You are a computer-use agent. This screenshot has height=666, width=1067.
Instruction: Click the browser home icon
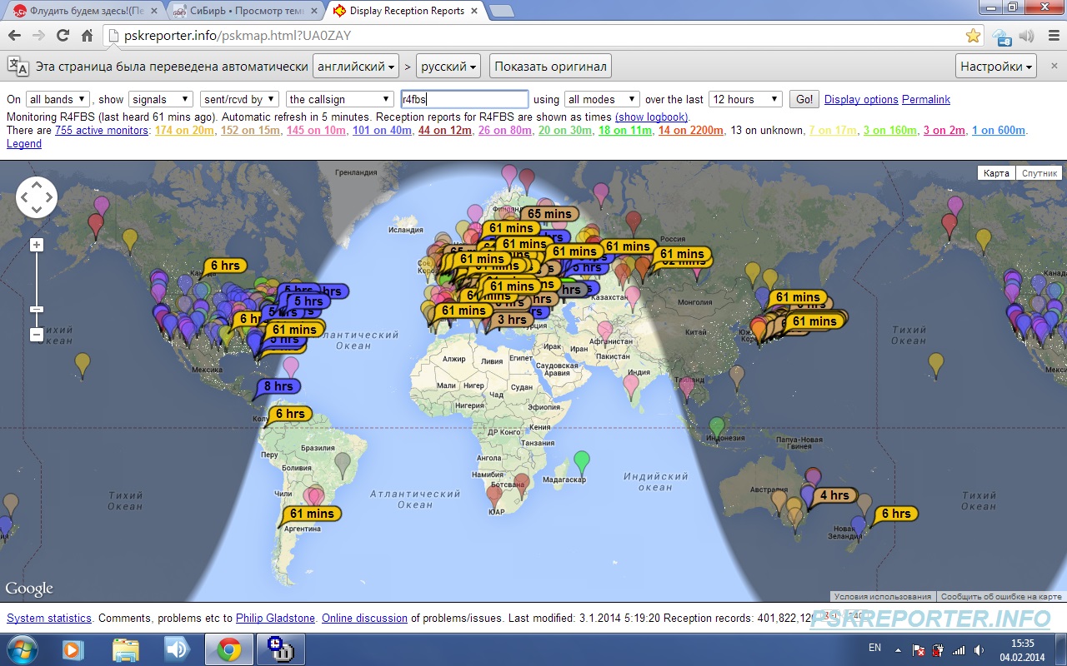click(87, 36)
